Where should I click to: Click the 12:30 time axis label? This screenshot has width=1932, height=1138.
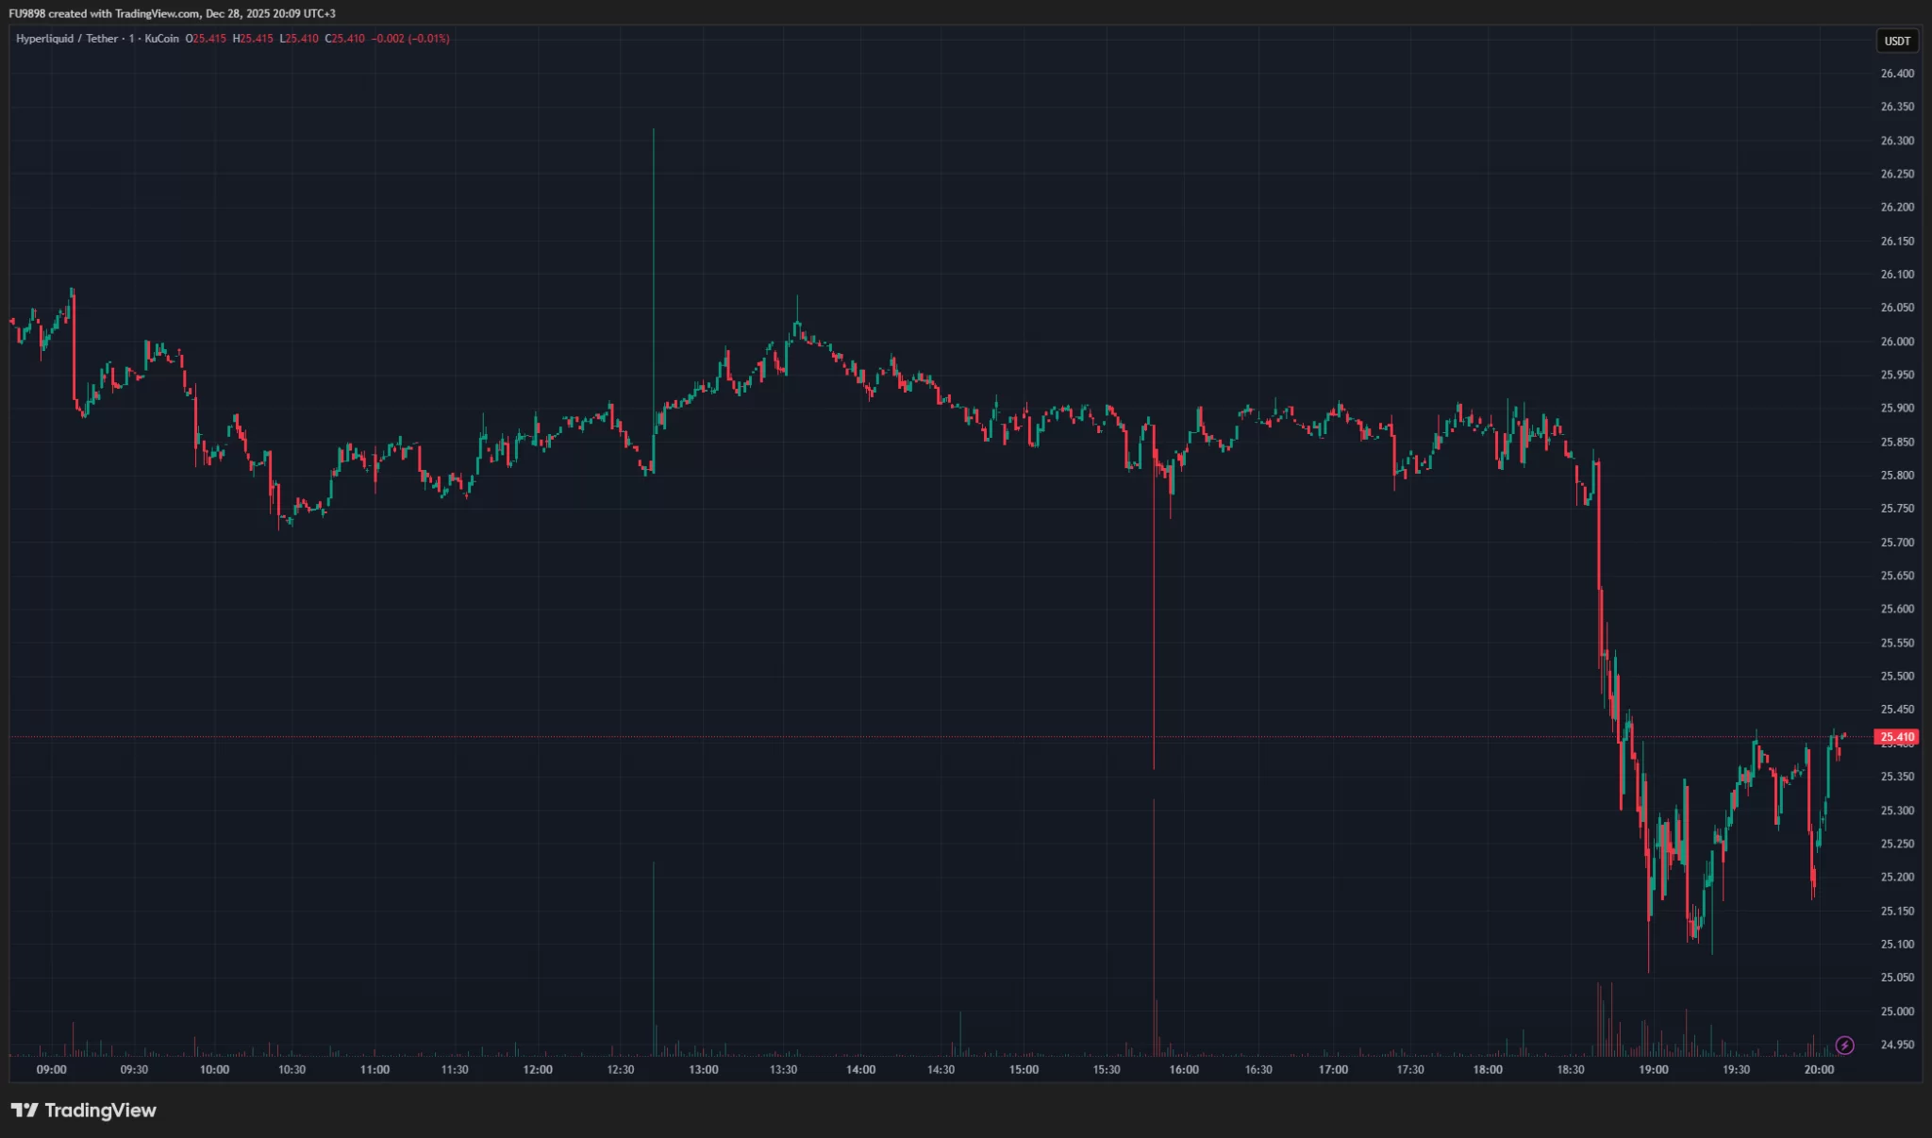pos(620,1069)
